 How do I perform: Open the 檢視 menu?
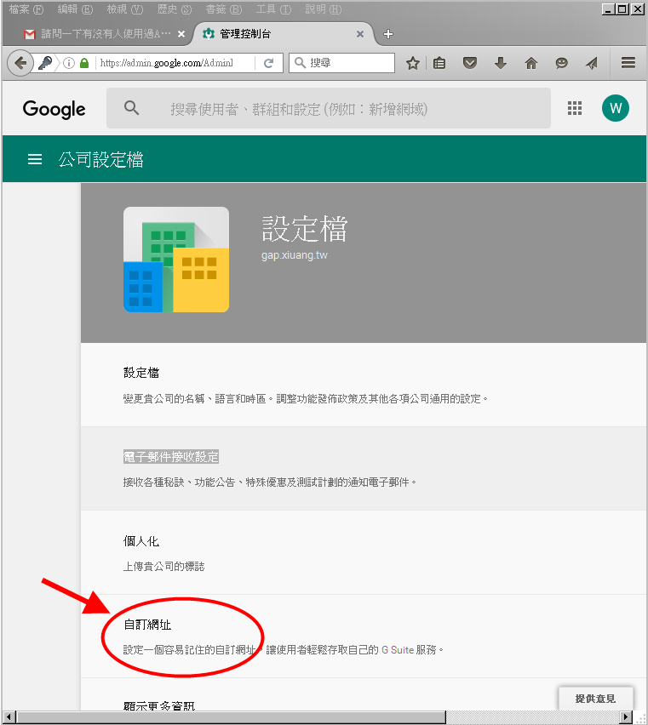(x=125, y=9)
